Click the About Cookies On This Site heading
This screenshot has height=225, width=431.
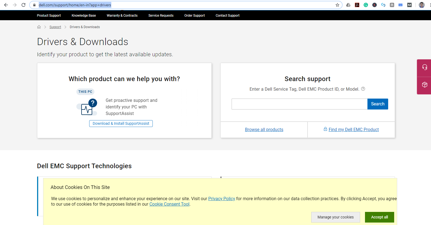80,187
